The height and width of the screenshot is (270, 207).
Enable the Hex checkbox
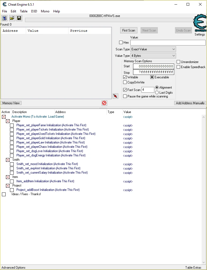pos(121,43)
